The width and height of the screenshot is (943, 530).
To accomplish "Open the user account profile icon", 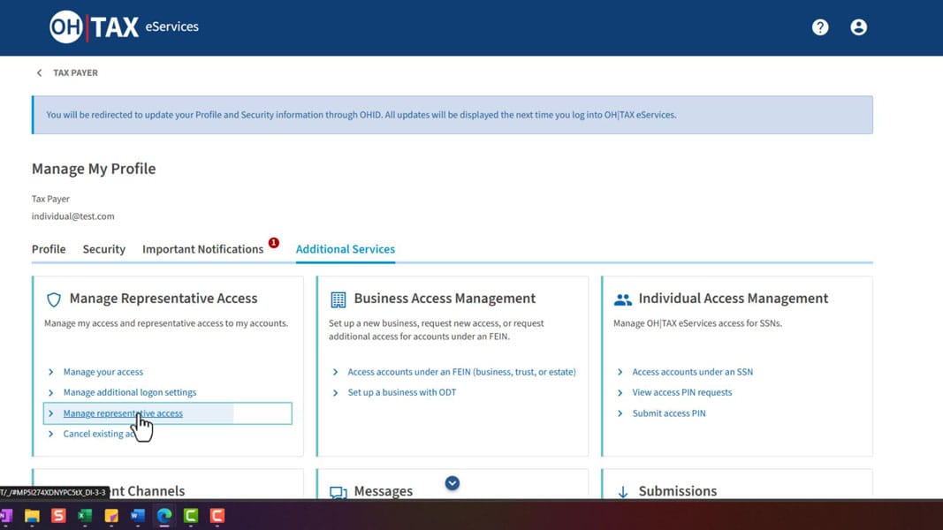I will point(858,27).
